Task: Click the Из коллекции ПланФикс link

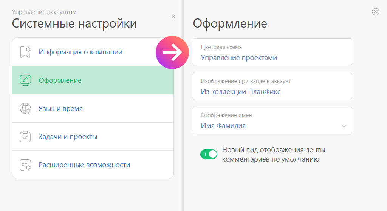Action: point(241,92)
